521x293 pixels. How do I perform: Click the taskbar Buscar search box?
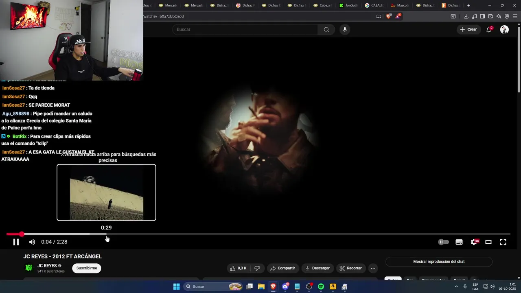click(x=213, y=286)
